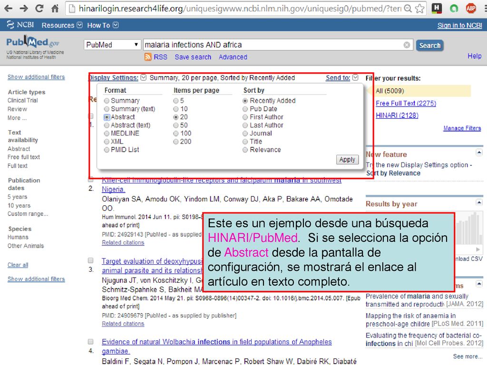Click the zoom magnifier icon in address bar
The height and width of the screenshot is (365, 487).
tap(408, 9)
